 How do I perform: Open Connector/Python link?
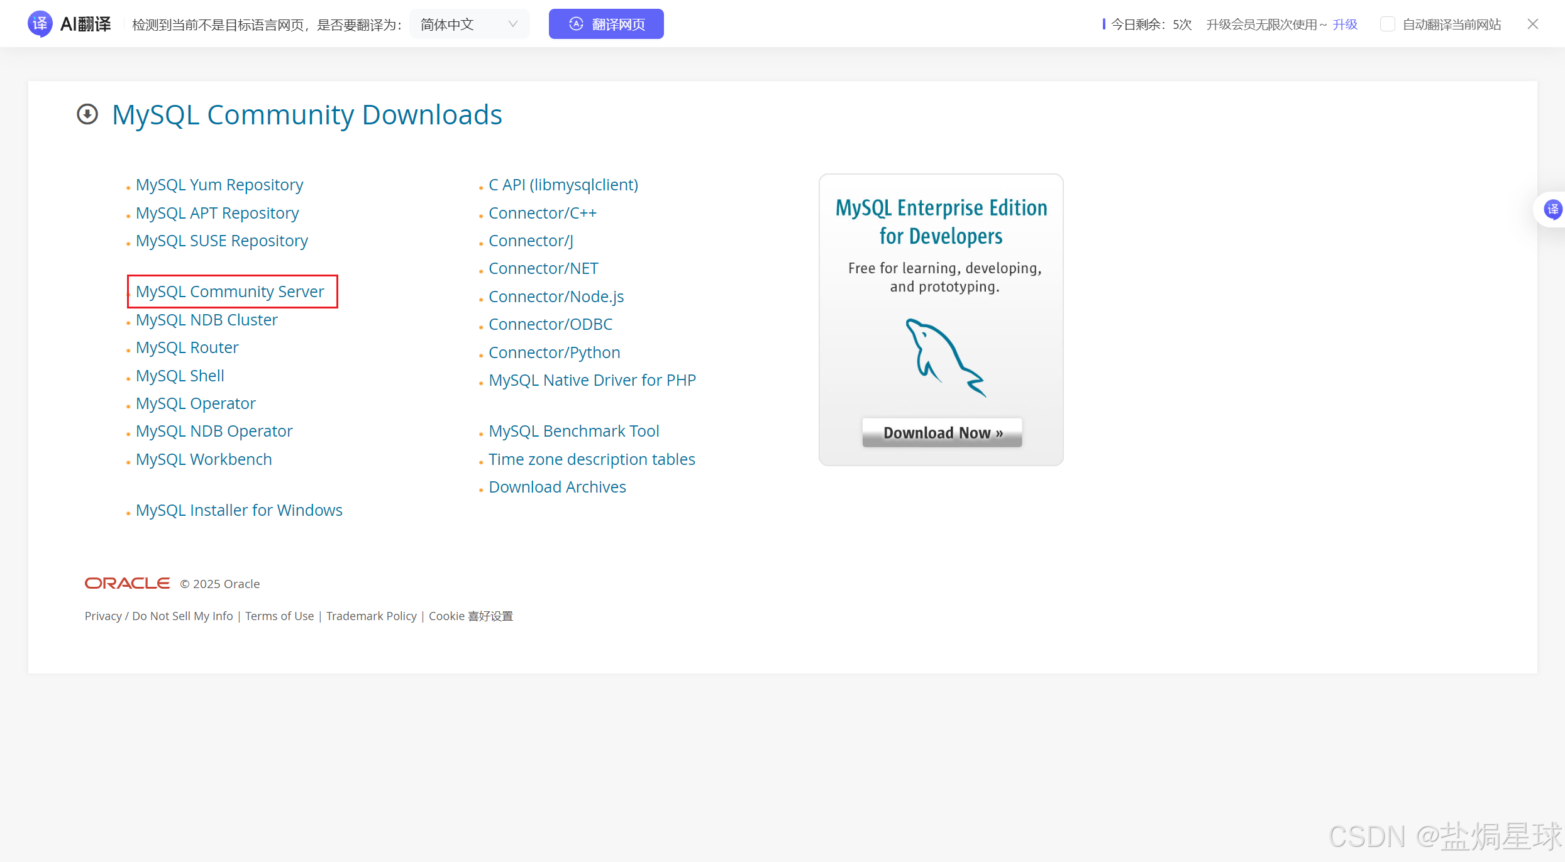[555, 352]
